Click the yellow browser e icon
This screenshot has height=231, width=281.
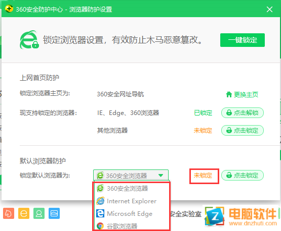pos(24,213)
